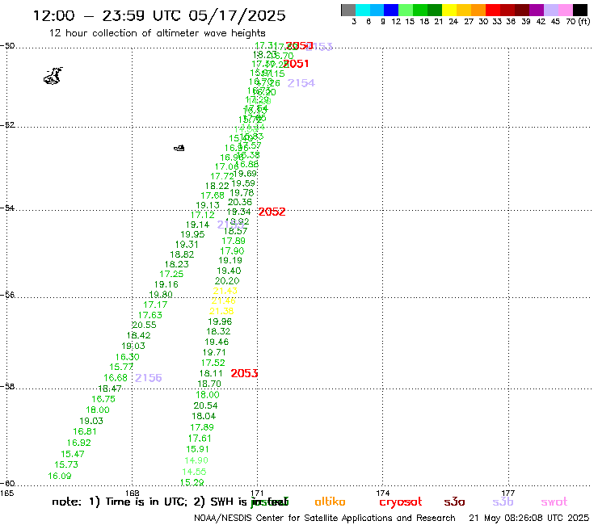Click the pink swatch in the color scale
Viewport: 598px width, 525px height.
(x=566, y=10)
